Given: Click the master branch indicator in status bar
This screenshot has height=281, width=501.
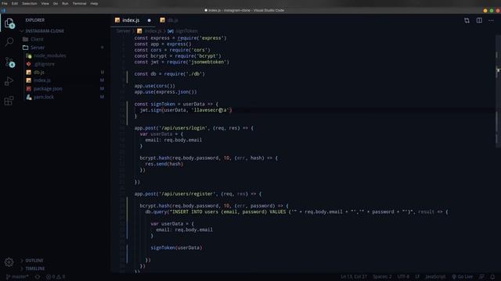Looking at the screenshot, I should point(17,276).
